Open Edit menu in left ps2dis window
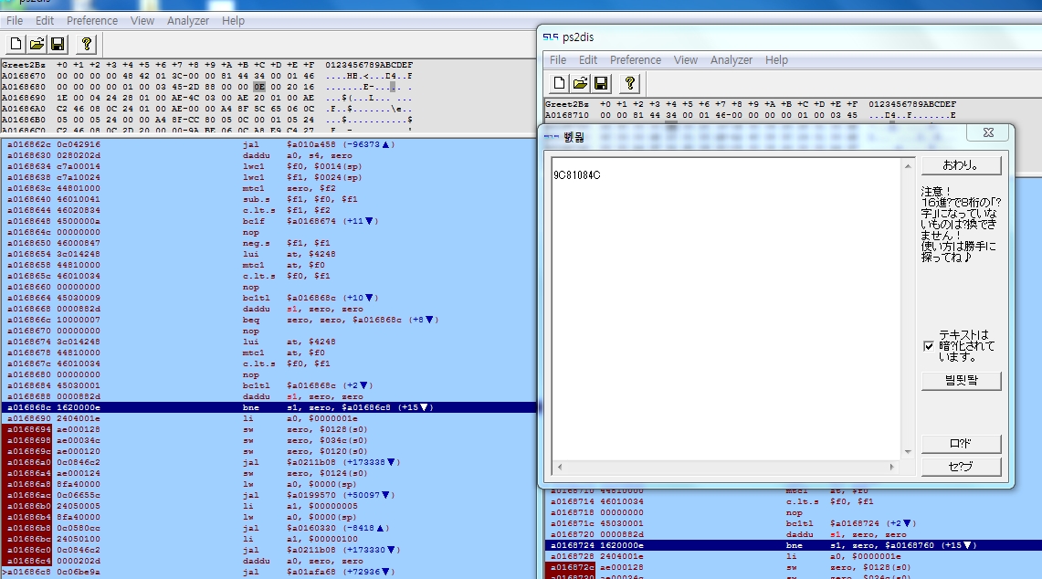Image resolution: width=1042 pixels, height=579 pixels. point(45,21)
